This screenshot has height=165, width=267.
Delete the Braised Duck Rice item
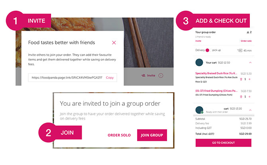click(241, 79)
